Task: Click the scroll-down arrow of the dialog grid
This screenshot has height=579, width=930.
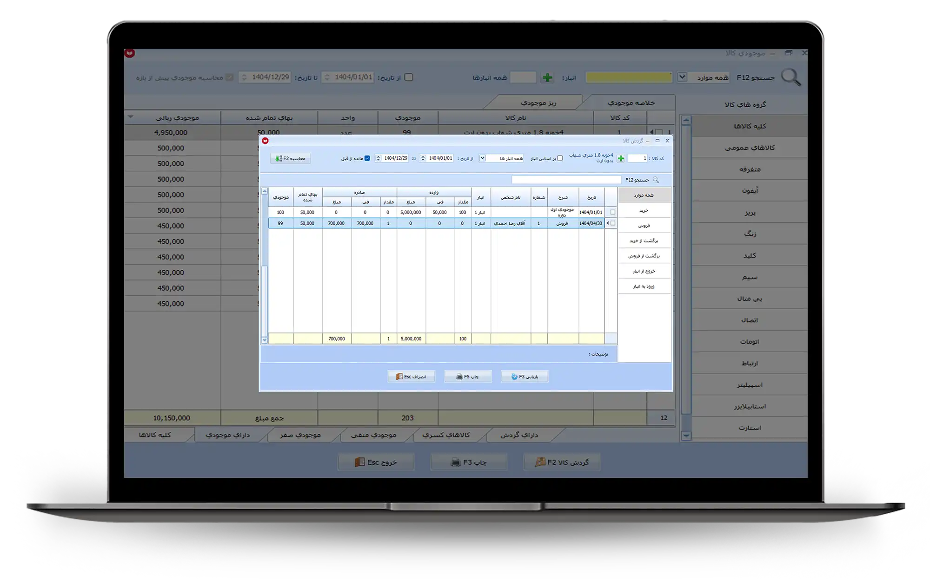Action: click(x=265, y=340)
